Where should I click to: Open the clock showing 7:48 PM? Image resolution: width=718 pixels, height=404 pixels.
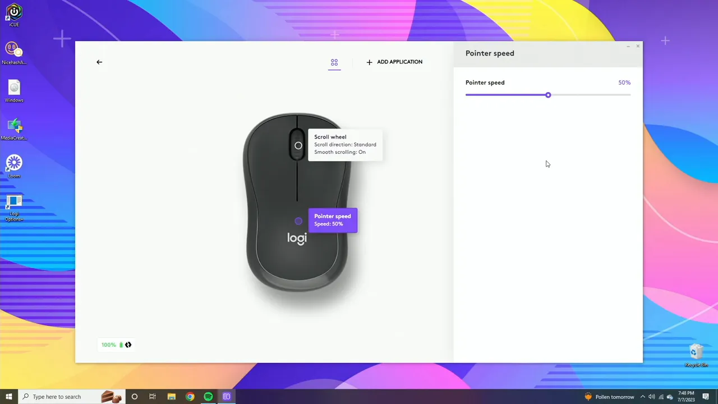(x=687, y=397)
